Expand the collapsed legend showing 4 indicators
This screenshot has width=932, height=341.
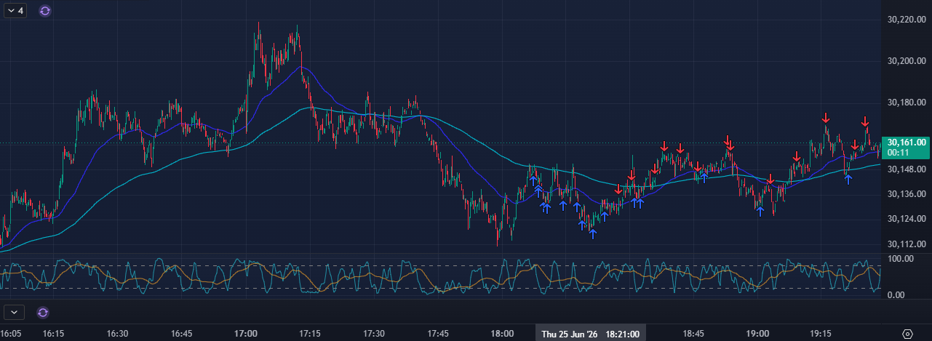[x=15, y=11]
